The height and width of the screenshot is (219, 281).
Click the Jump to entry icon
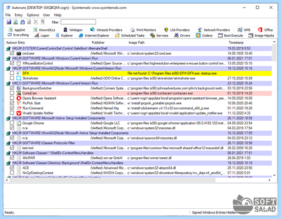[43, 22]
